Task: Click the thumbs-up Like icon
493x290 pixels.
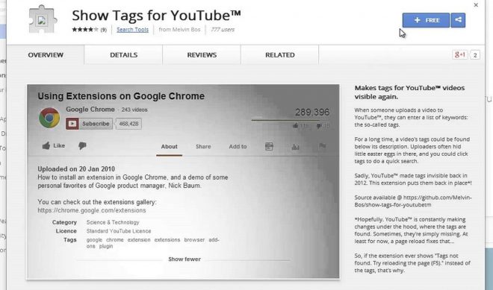Action: click(x=46, y=145)
